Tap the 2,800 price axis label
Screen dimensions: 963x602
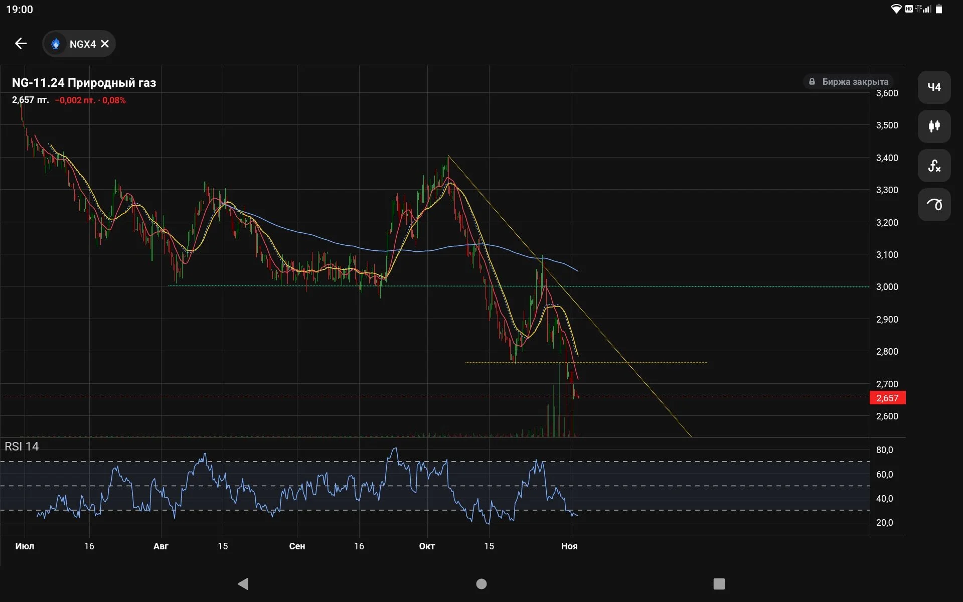tap(887, 352)
